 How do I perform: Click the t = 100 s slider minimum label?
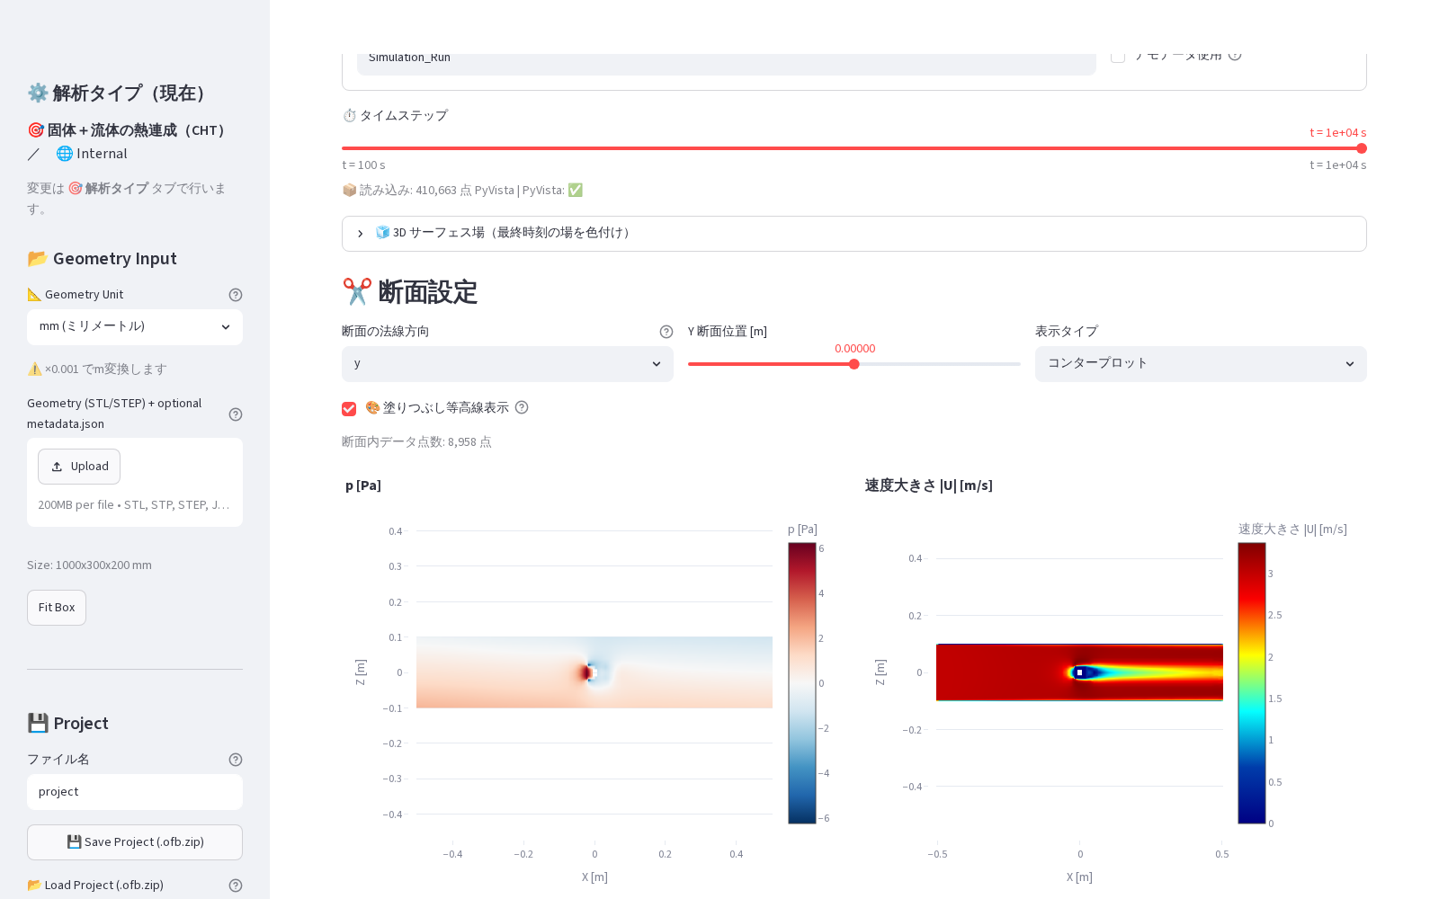(363, 165)
